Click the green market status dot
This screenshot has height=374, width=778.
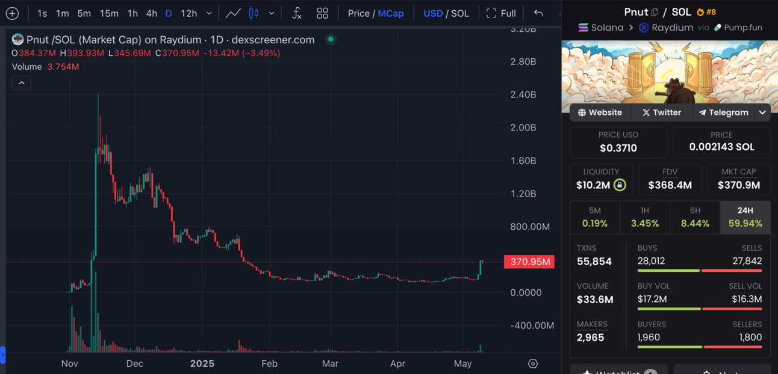click(330, 40)
